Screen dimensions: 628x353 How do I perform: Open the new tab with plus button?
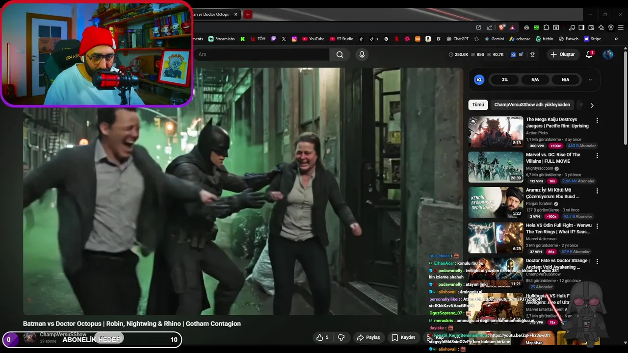tap(248, 14)
